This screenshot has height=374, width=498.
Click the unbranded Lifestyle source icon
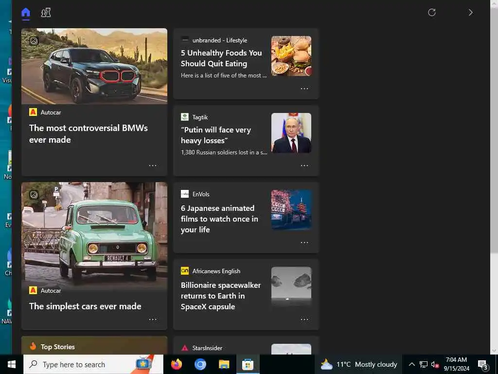pyautogui.click(x=184, y=40)
